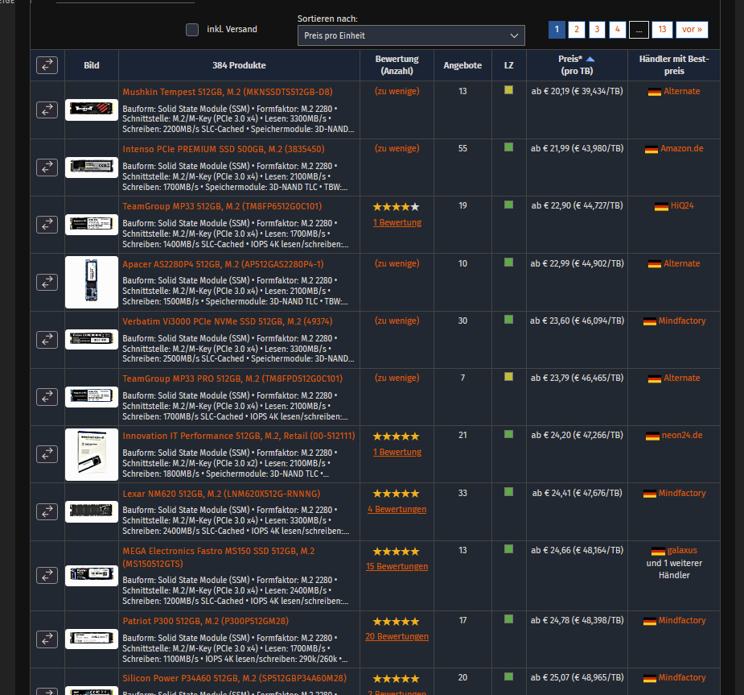This screenshot has width=744, height=695.
Task: Open TeamGroup MP33 PRO 512GB product link
Action: (x=232, y=379)
